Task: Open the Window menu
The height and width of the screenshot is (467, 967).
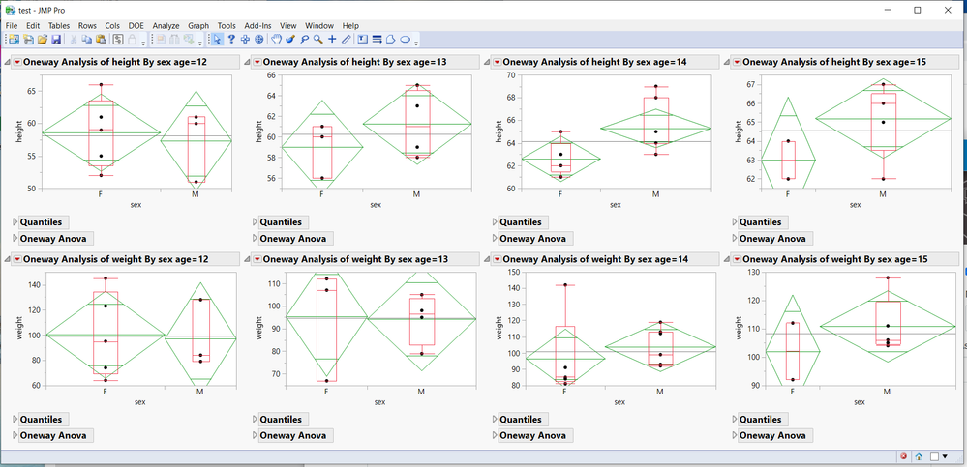Action: pyautogui.click(x=318, y=26)
